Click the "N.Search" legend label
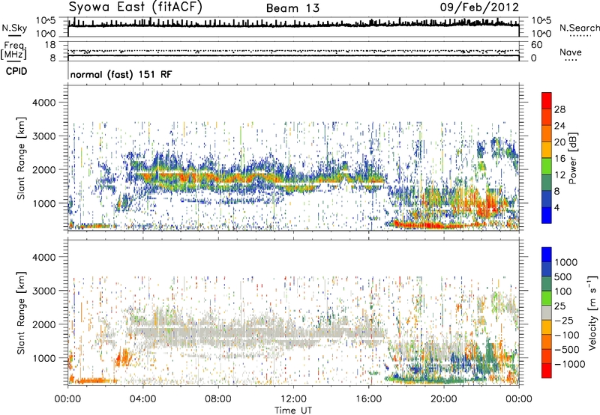 pos(579,28)
